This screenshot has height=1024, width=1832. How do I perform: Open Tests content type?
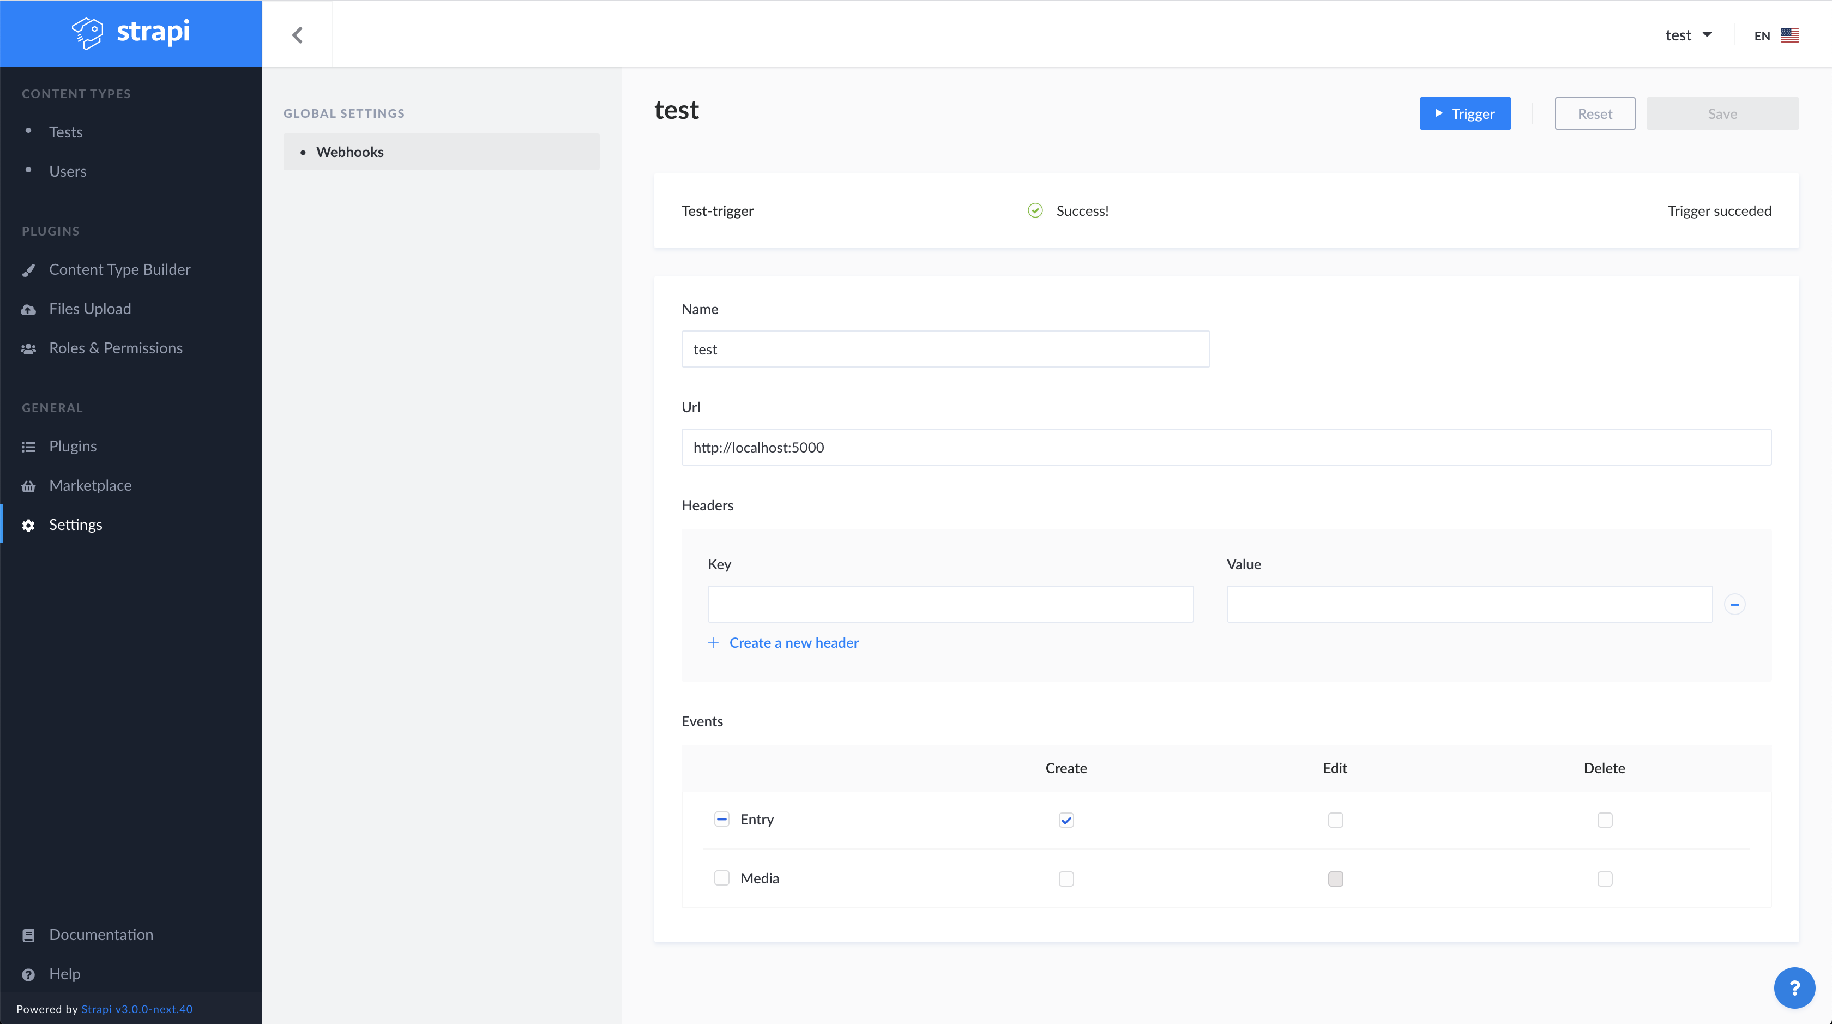click(x=65, y=132)
